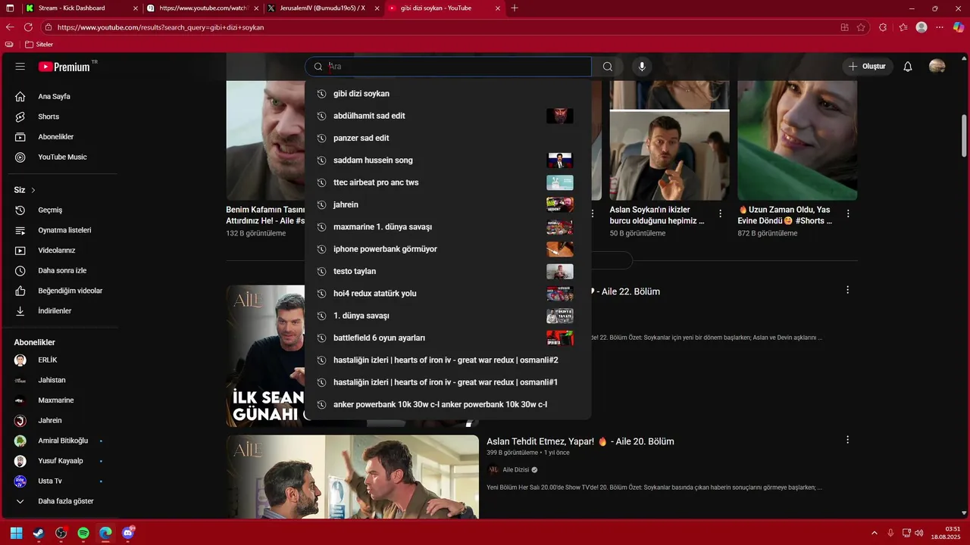Select the standalone 1. dünya savaşı suggestion
The height and width of the screenshot is (545, 970).
pos(448,316)
